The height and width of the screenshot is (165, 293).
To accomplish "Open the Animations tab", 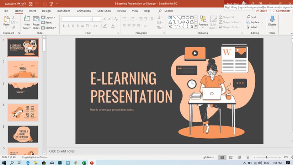I will tap(84, 11).
